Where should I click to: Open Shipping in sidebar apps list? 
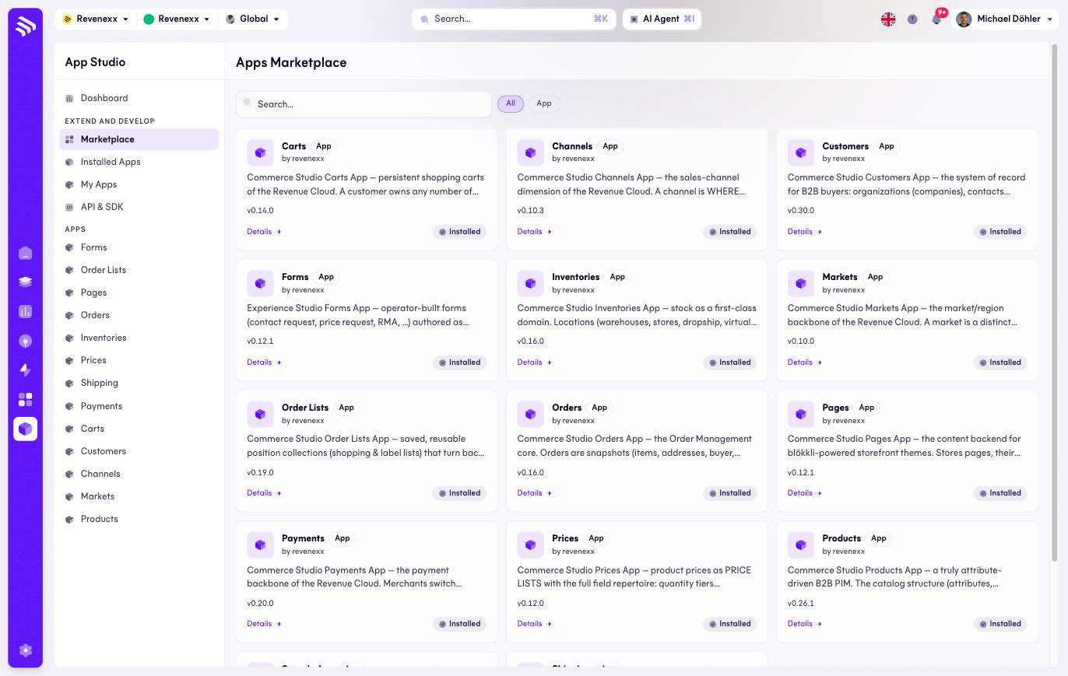(139, 383)
